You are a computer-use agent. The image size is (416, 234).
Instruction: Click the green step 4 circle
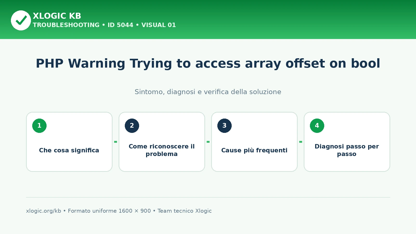pos(317,126)
